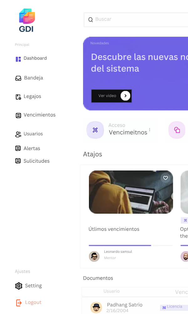This screenshot has height=314, width=188.
Task: Click the GDI logo
Action: (27, 20)
